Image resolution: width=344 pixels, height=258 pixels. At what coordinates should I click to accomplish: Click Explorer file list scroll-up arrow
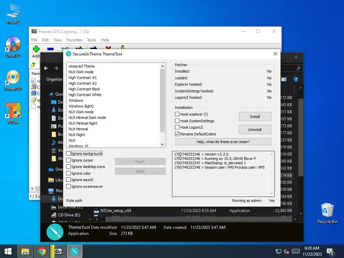(301, 88)
